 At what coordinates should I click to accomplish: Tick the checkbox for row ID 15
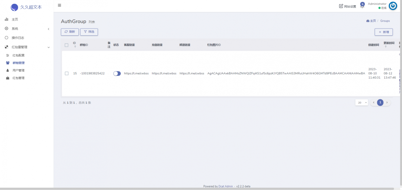coord(67,73)
